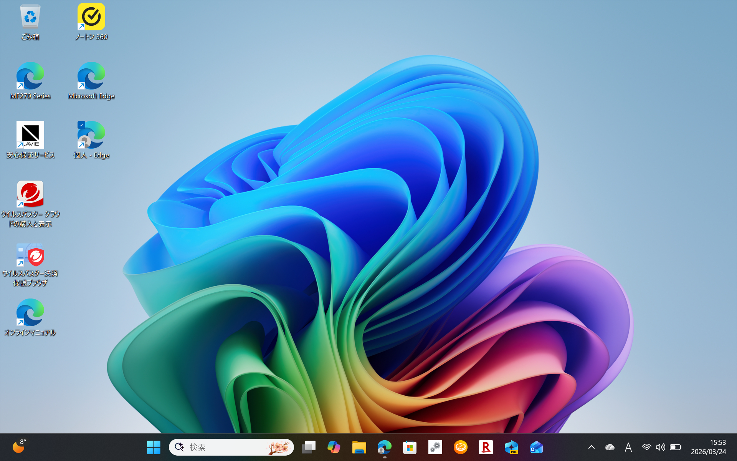The image size is (737, 461).
Task: Select ウイルスバスター決済保護ブラウザ shortcut
Action: pos(30,265)
